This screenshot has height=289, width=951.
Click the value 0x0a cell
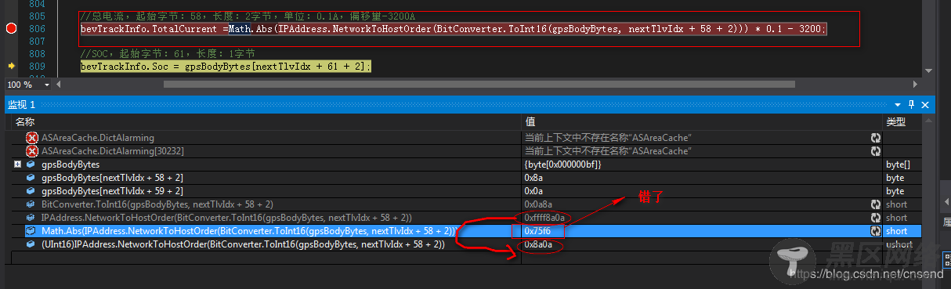click(x=533, y=191)
